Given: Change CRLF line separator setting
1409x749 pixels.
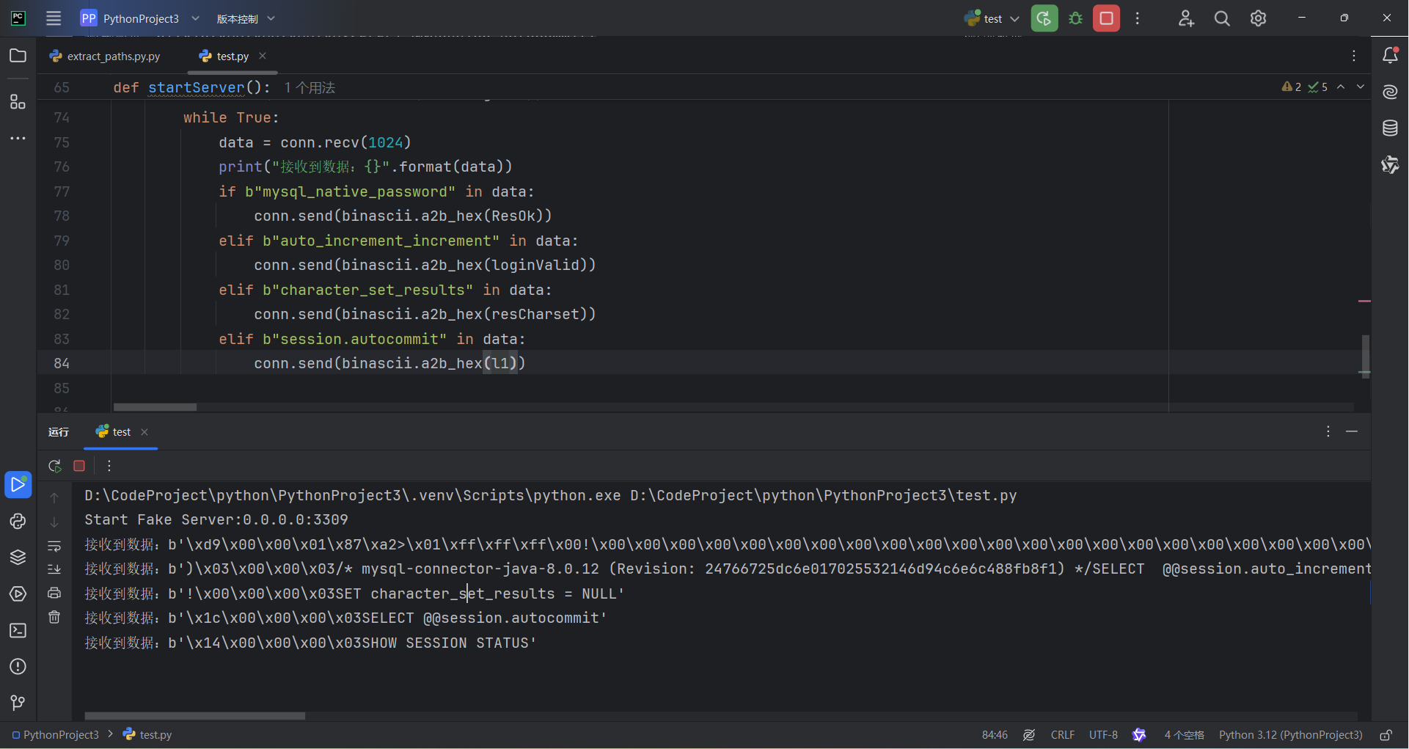Looking at the screenshot, I should (1062, 735).
